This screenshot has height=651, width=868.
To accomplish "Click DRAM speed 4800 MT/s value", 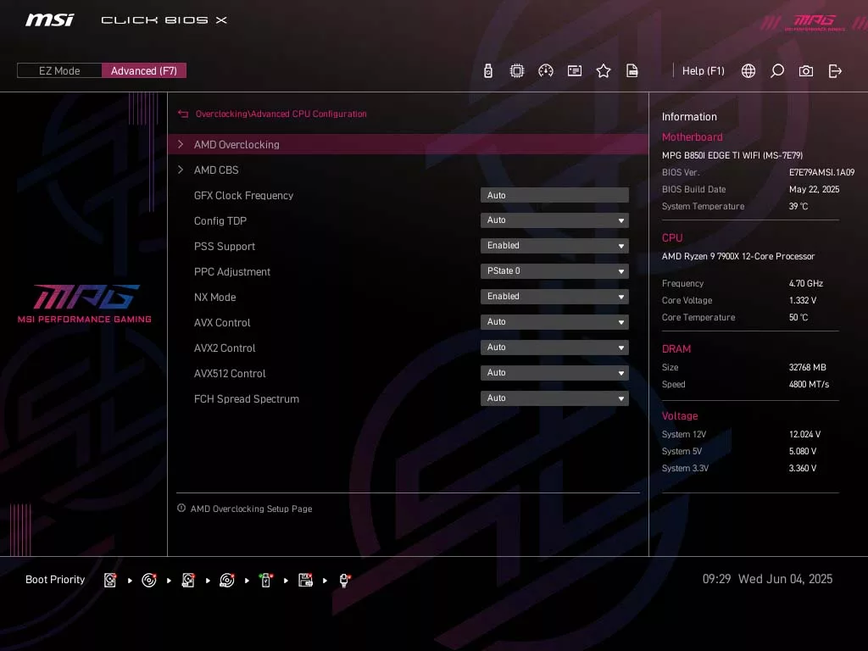I will point(809,384).
